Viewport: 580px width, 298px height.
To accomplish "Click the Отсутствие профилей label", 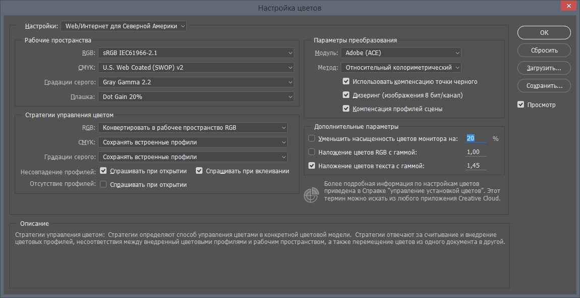I will pos(63,184).
